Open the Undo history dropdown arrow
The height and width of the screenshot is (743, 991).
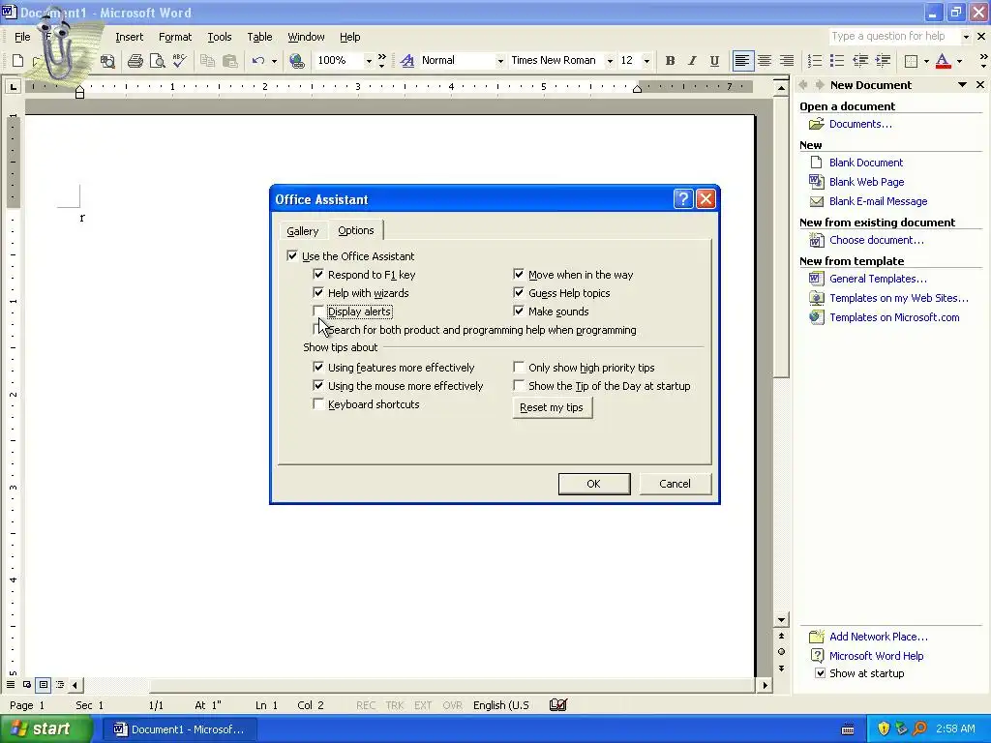274,61
